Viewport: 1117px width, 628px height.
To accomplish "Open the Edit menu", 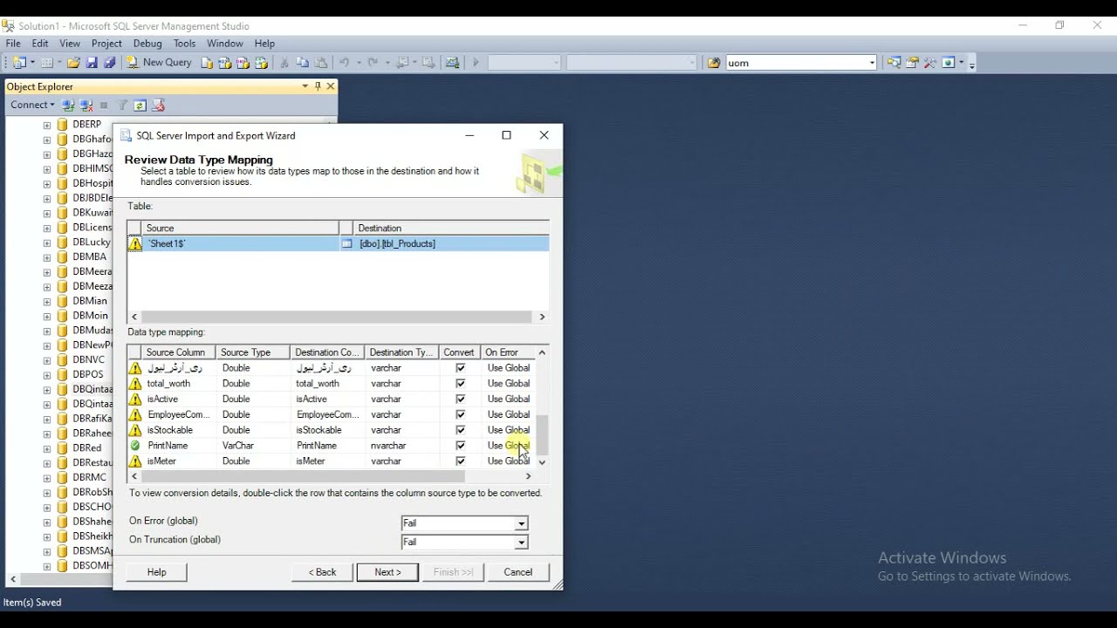I will click(40, 44).
